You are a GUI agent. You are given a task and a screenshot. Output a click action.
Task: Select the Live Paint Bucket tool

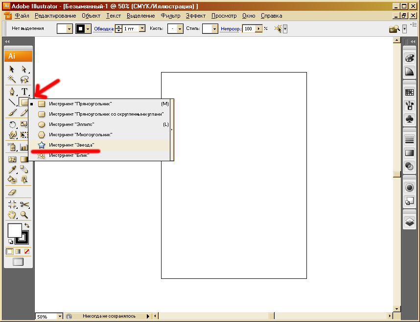pyautogui.click(x=12, y=179)
